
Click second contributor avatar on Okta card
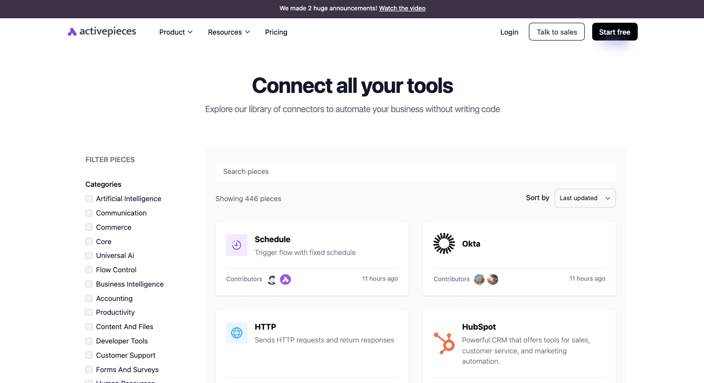[493, 280]
